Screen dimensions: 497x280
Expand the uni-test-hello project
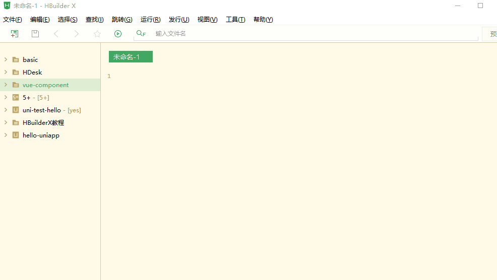[6, 110]
